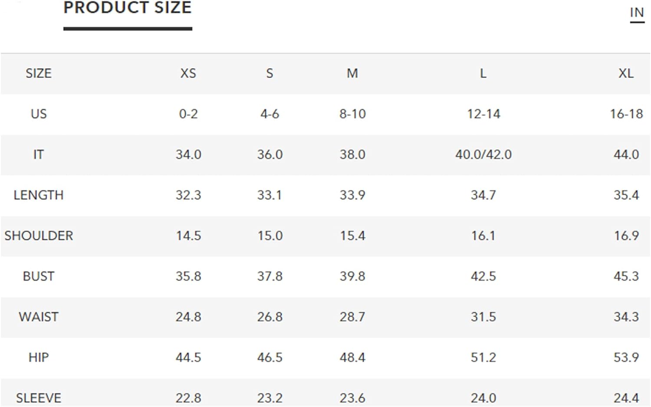Select the S column header
The height and width of the screenshot is (407, 651).
[x=270, y=73]
